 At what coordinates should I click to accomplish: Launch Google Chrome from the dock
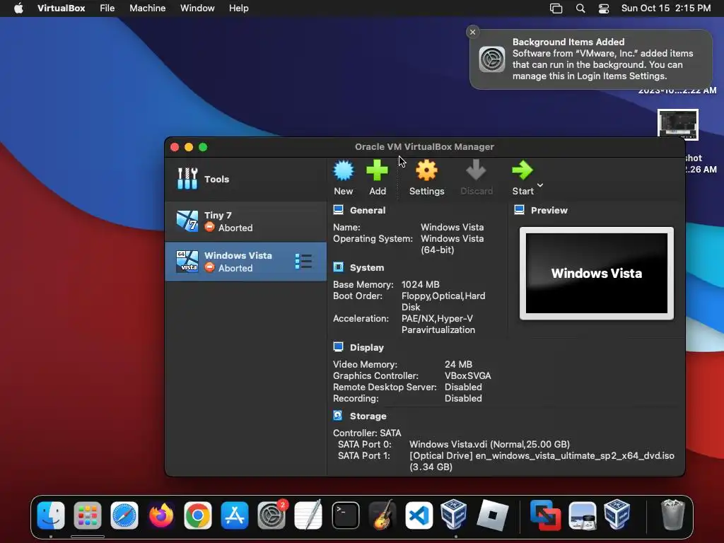[198, 515]
